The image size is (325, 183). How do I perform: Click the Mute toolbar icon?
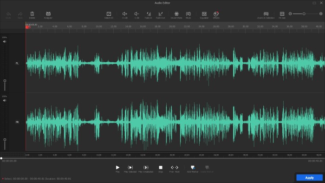(188, 14)
